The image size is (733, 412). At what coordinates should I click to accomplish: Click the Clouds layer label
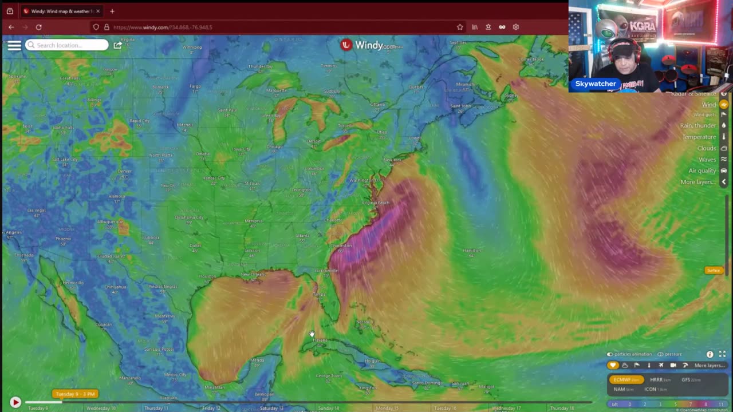coord(707,148)
